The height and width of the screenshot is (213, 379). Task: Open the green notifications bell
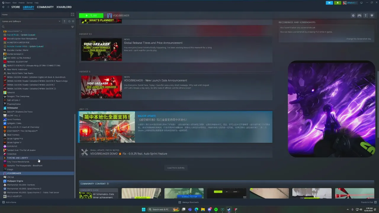tap(338, 3)
